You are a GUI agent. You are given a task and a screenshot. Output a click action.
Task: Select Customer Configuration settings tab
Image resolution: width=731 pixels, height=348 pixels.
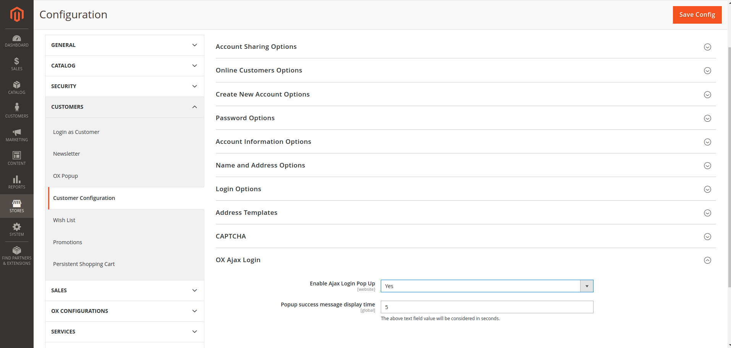pos(84,198)
